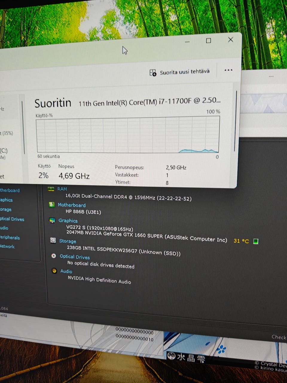Viewport: 287px width, 383px height.
Task: Click the '2,50 GHz' base speed value
Action: click(176, 168)
